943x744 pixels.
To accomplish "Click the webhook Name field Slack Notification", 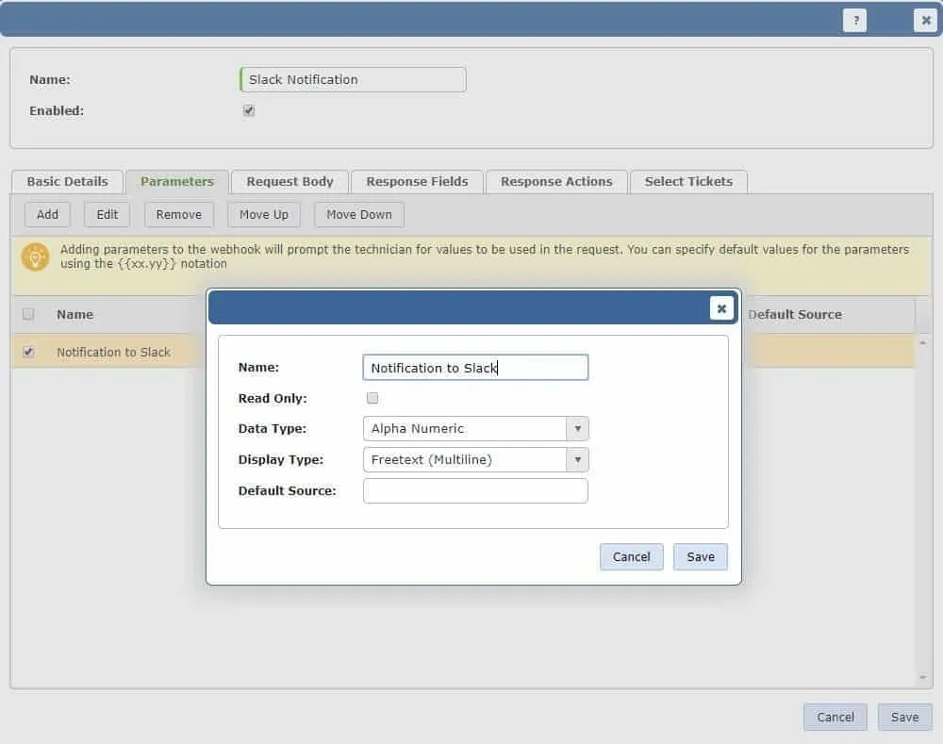I will point(353,80).
